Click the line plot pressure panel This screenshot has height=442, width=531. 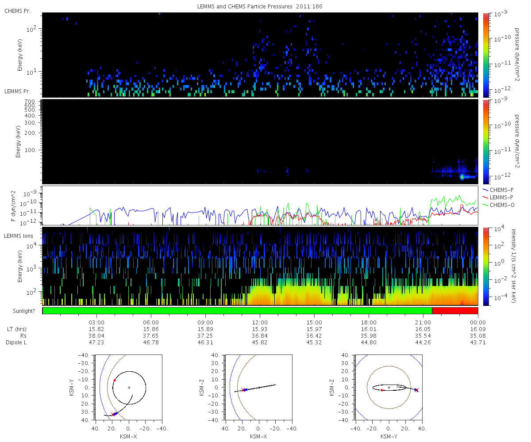[x=260, y=206]
